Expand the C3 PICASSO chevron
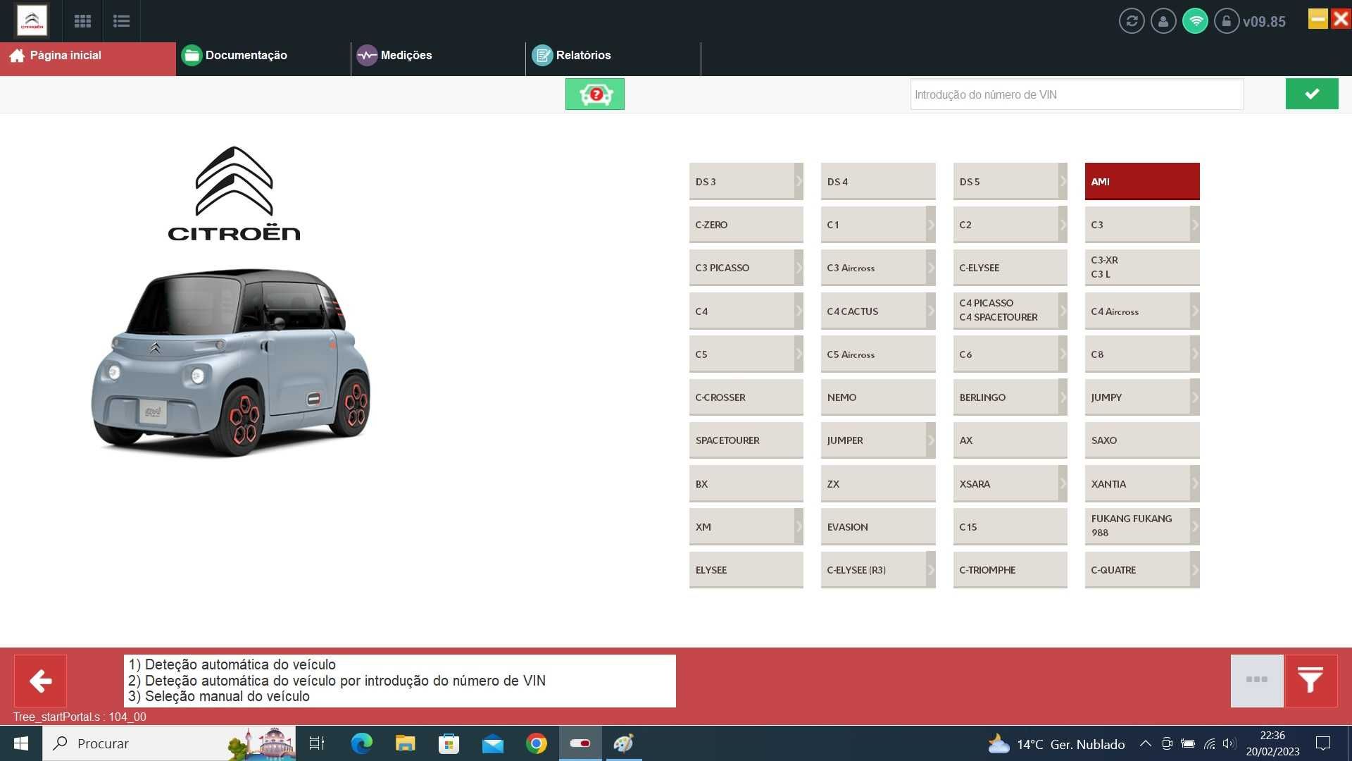 [799, 268]
